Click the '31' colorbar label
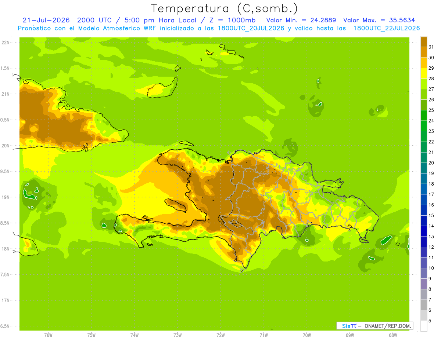441x340 pixels. pyautogui.click(x=431, y=47)
